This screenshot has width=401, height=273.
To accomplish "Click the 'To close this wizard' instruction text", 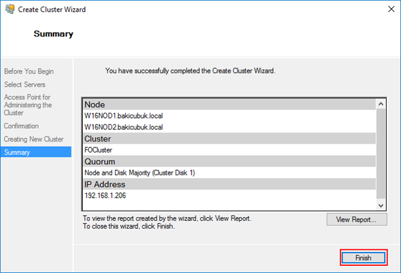I will pyautogui.click(x=129, y=226).
